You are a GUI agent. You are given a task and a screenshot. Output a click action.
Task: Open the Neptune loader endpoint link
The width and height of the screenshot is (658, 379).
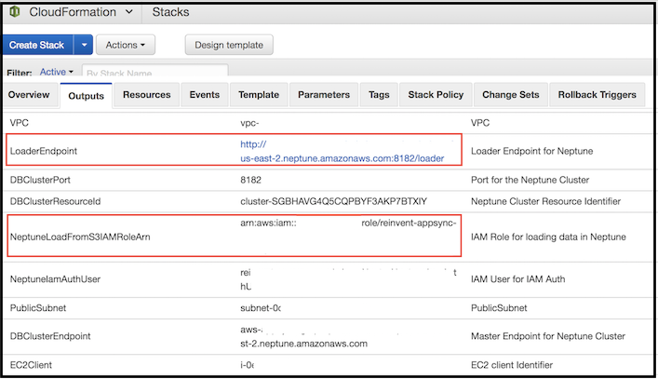coord(342,152)
